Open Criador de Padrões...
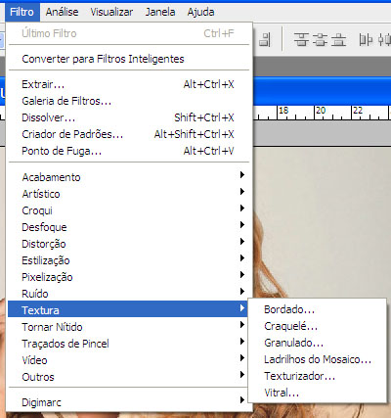Image resolution: width=391 pixels, height=418 pixels. [x=129, y=134]
